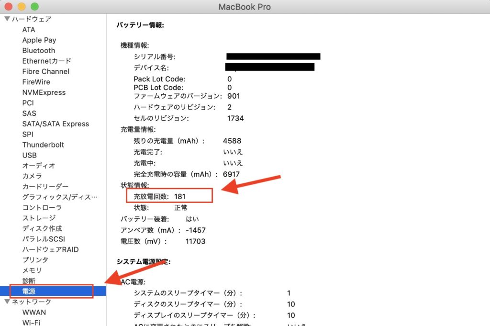
Task: Click the green zoom window button
Action: tap(34, 7)
